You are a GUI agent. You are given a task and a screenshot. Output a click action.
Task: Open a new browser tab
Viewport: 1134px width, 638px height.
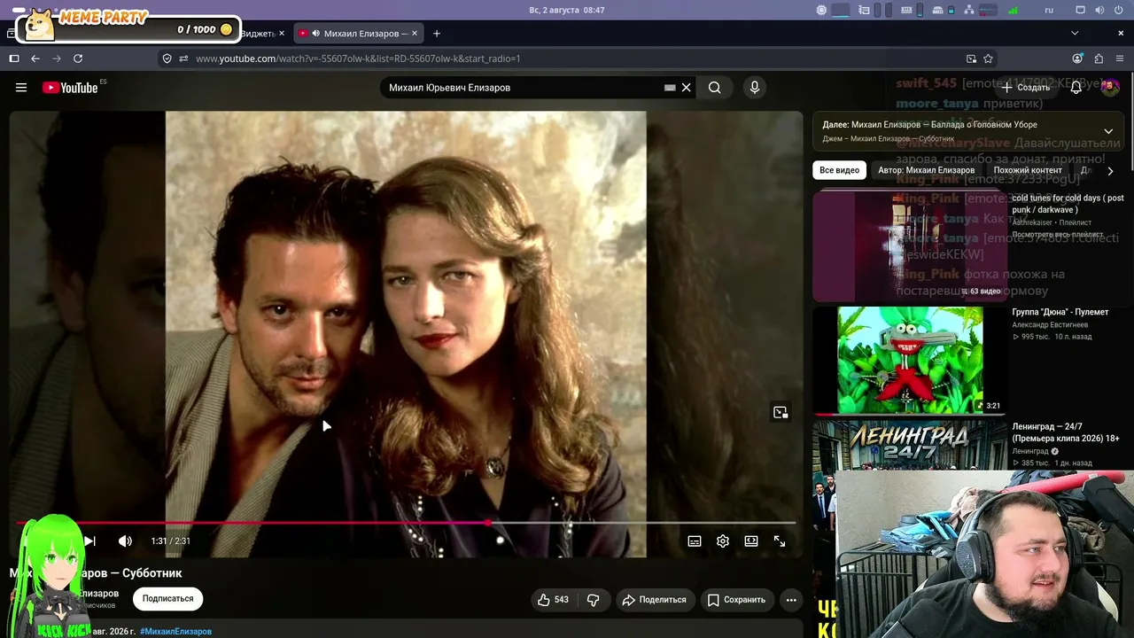[436, 34]
